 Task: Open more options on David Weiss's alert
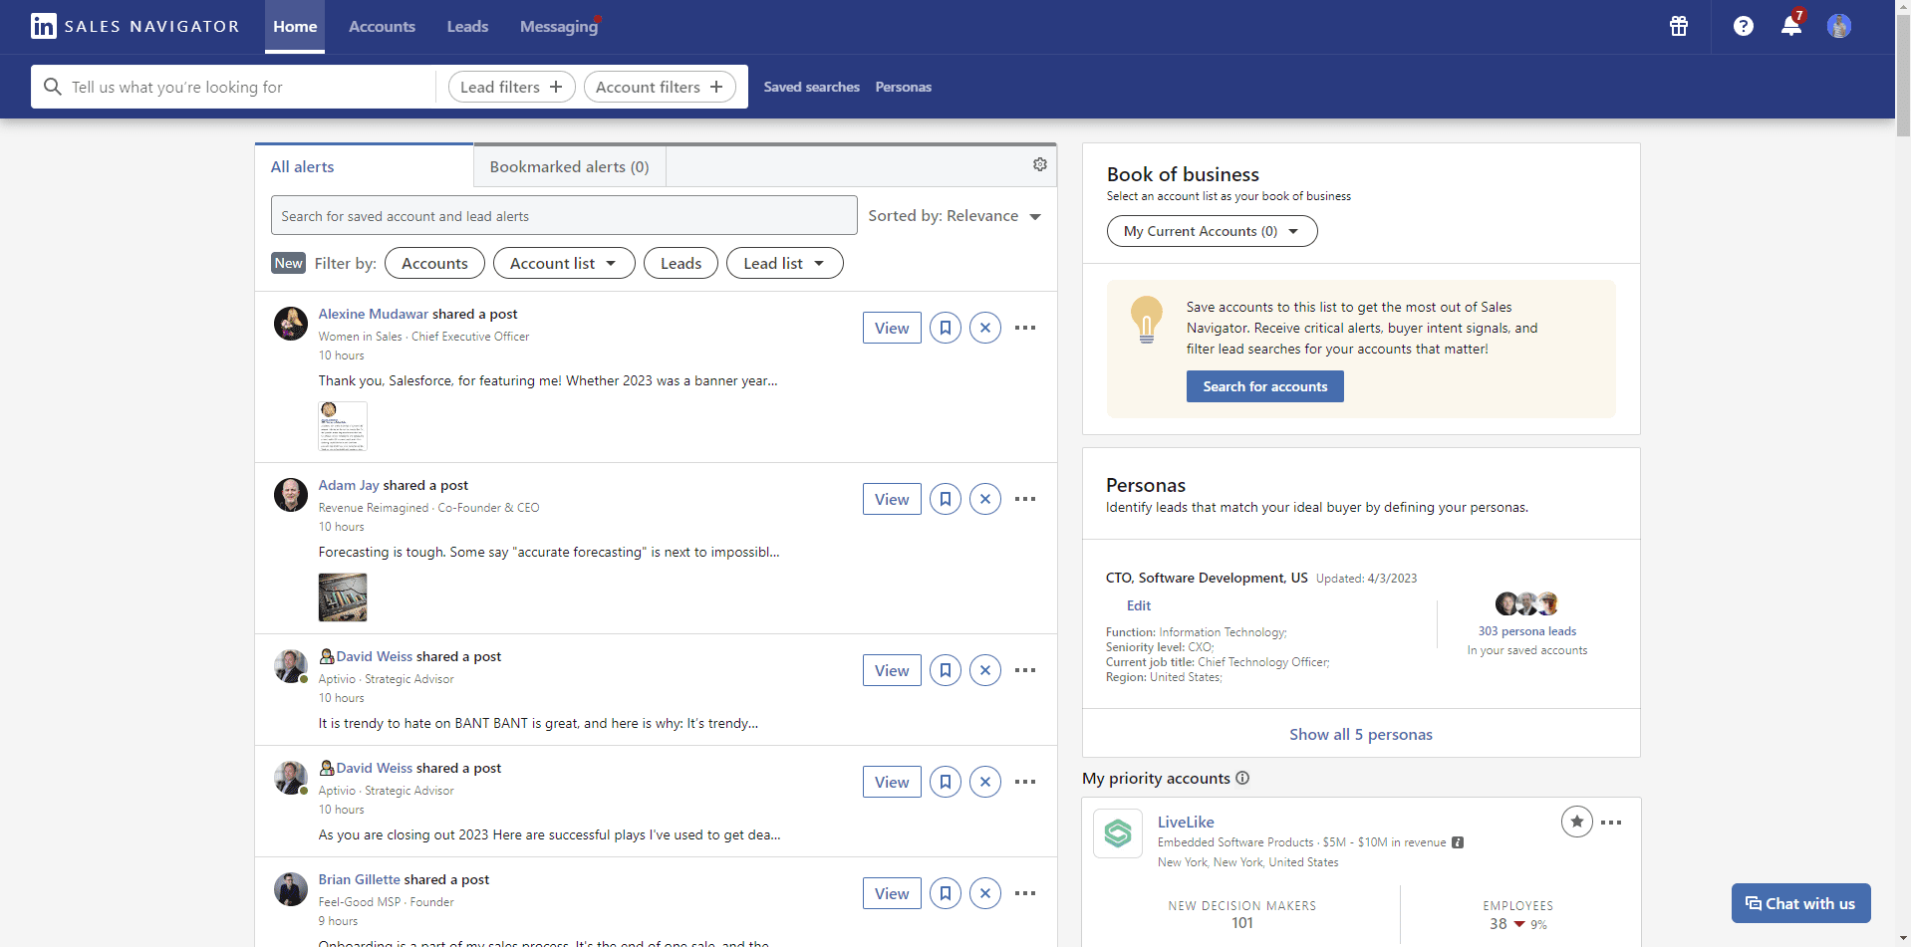[1024, 669]
